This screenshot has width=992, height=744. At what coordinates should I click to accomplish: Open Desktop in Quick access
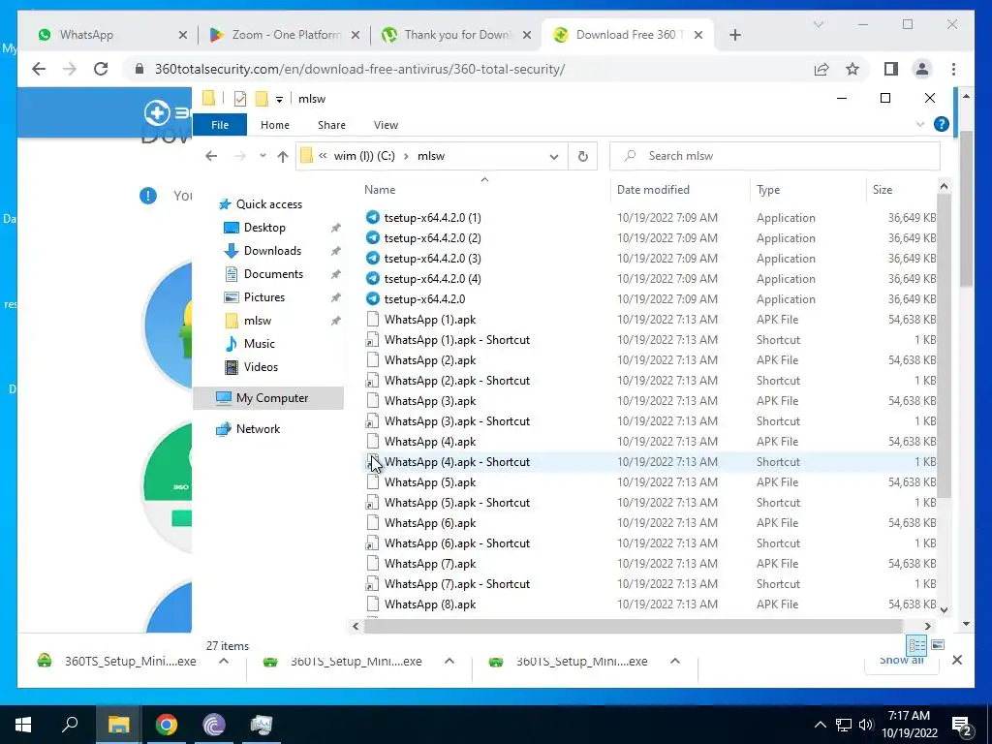[x=264, y=227]
